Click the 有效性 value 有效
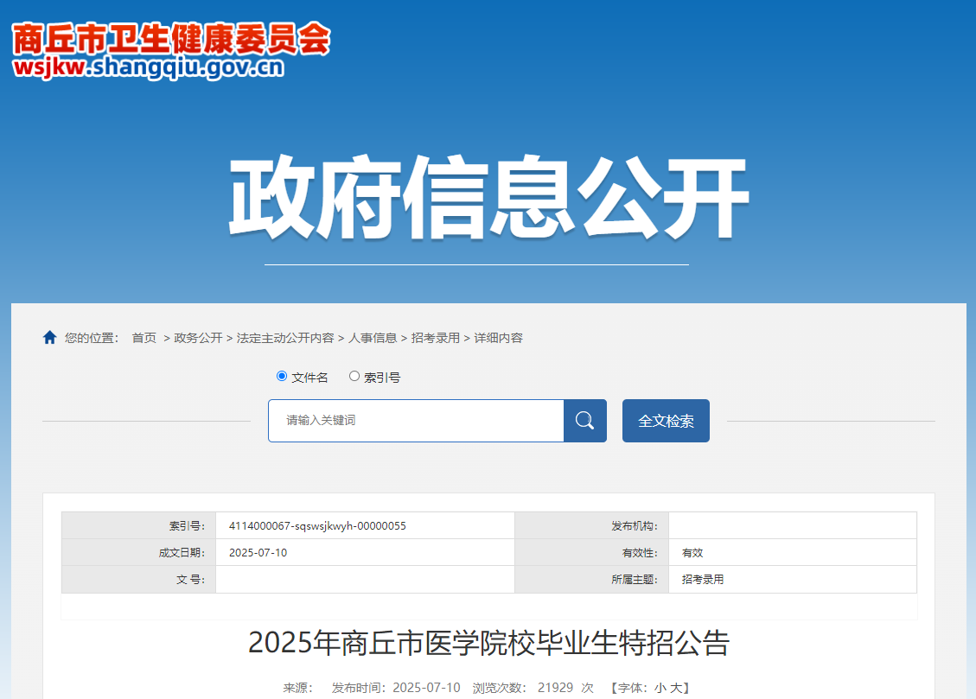This screenshot has height=699, width=976. (692, 553)
